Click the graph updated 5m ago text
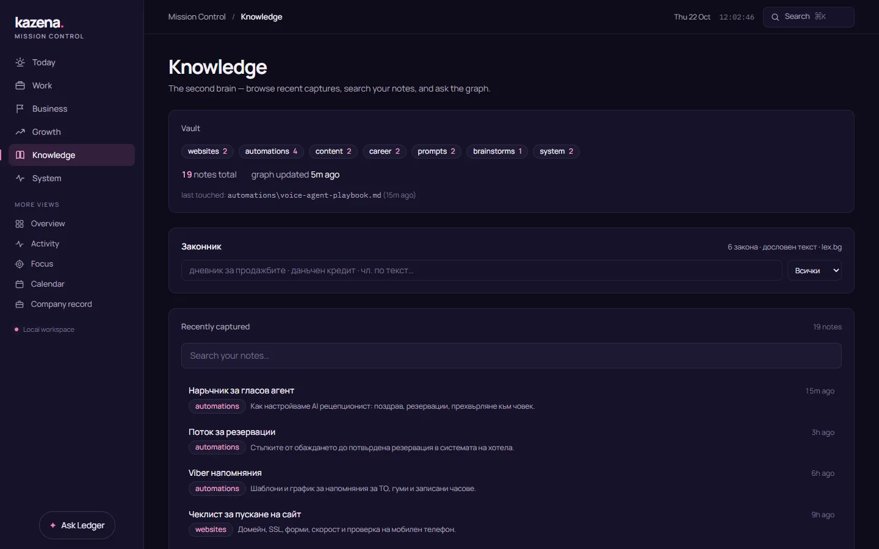Screen dimensions: 879x549 [x=295, y=174]
